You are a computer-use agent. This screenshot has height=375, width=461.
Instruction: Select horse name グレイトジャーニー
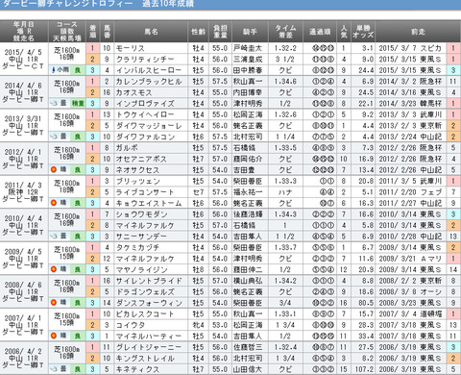coord(149,347)
